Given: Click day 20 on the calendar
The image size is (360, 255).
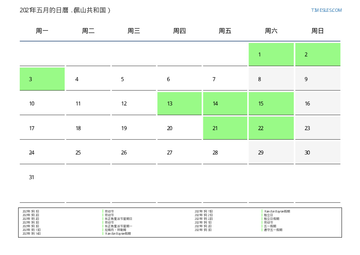Looking at the screenshot, I should click(x=180, y=128).
